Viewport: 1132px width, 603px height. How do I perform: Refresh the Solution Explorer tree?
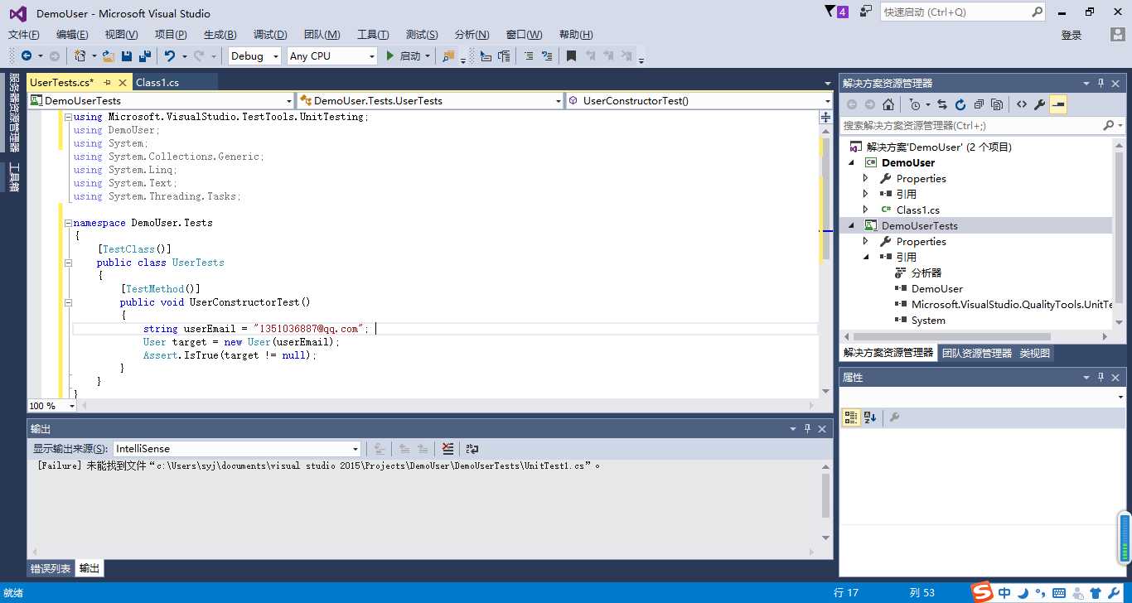[x=960, y=104]
